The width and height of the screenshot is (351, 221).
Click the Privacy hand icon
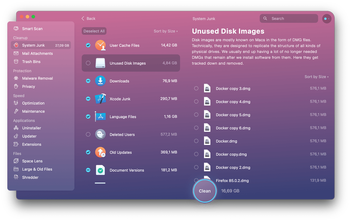(16, 87)
